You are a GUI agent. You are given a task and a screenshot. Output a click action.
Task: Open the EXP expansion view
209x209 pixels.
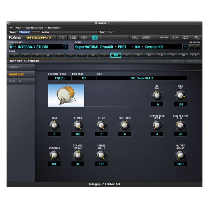coord(175,38)
